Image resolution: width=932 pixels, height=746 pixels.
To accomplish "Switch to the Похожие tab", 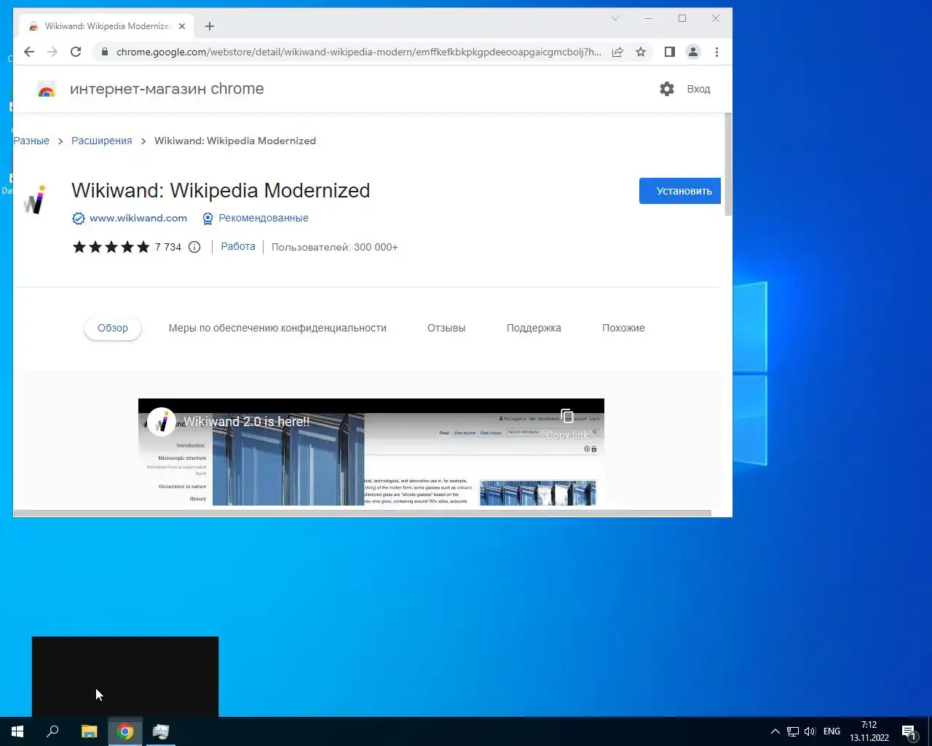I will 623,328.
